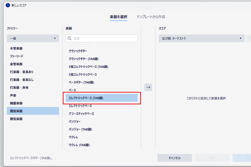Choose 5弦エレクトリックベース (TAB譜)
The width and height of the screenshot is (251, 167).
click(88, 67)
